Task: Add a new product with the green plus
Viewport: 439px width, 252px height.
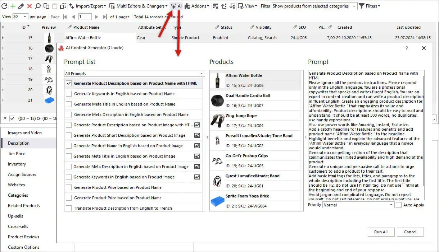Action: pyautogui.click(x=13, y=6)
